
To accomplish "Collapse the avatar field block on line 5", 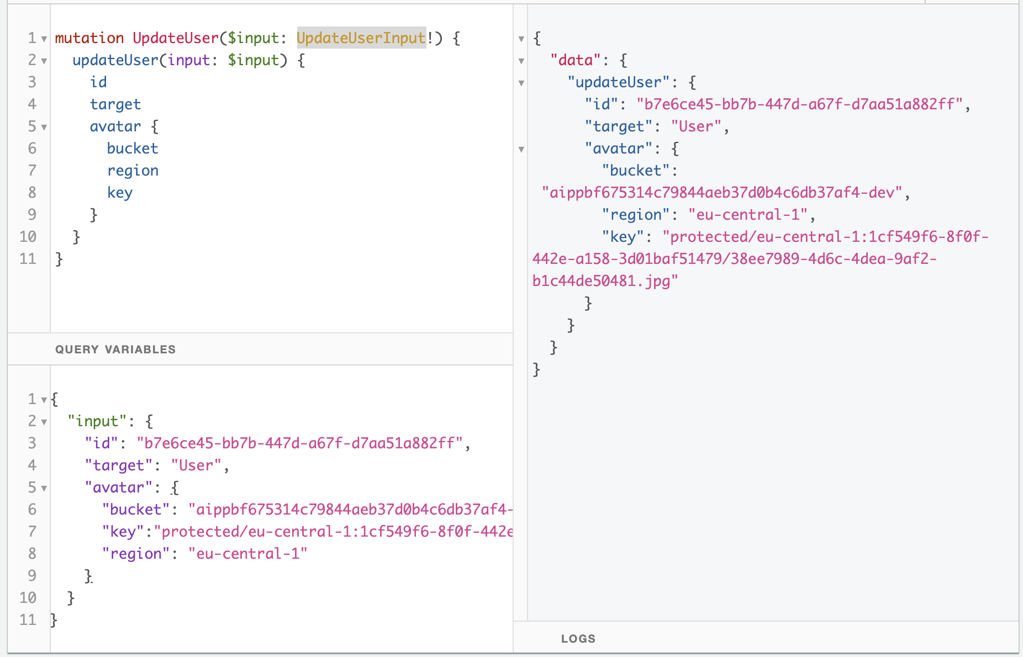I will click(44, 126).
